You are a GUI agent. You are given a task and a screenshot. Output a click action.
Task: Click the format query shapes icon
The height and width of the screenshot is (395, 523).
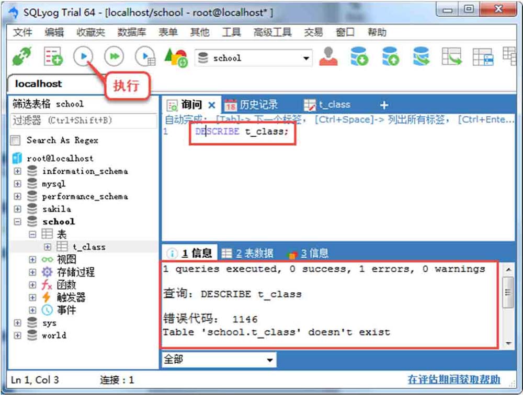click(176, 57)
